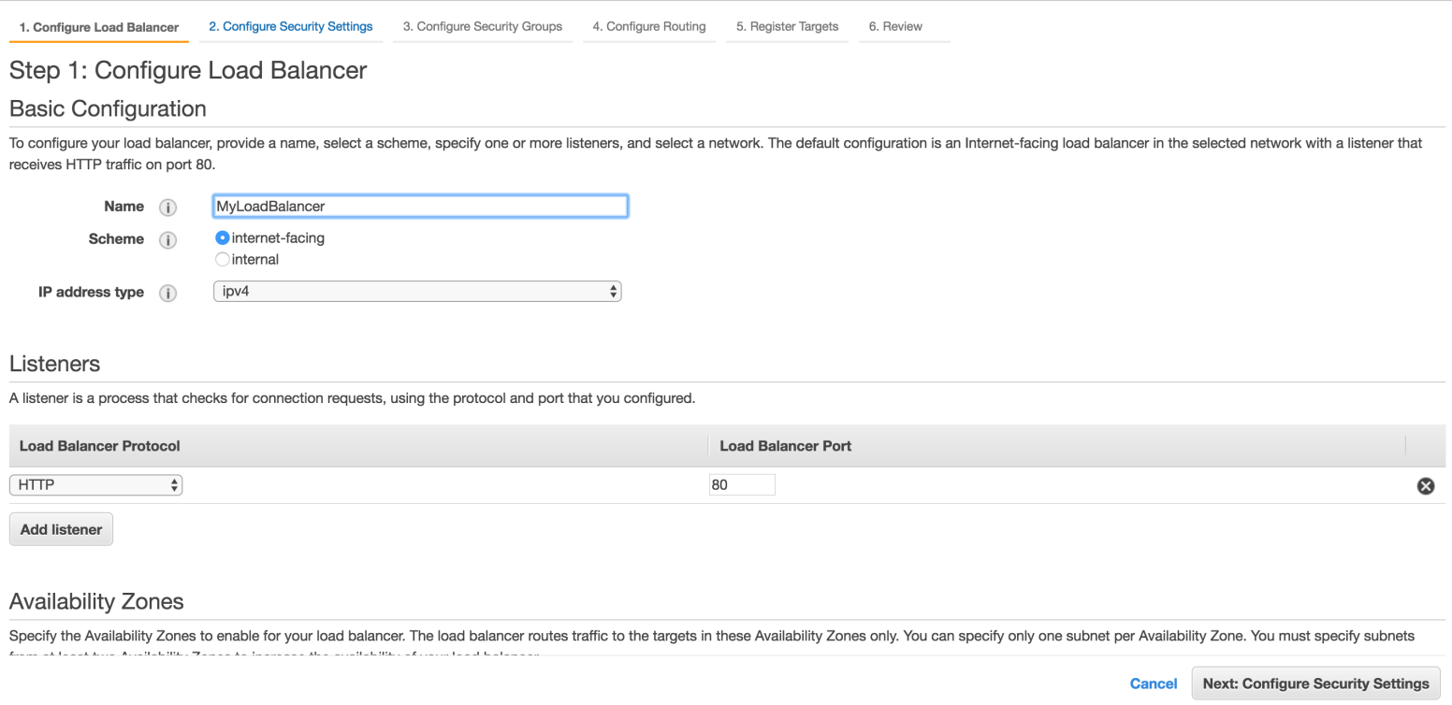
Task: Click the info icon next to Name
Action: coord(168,208)
